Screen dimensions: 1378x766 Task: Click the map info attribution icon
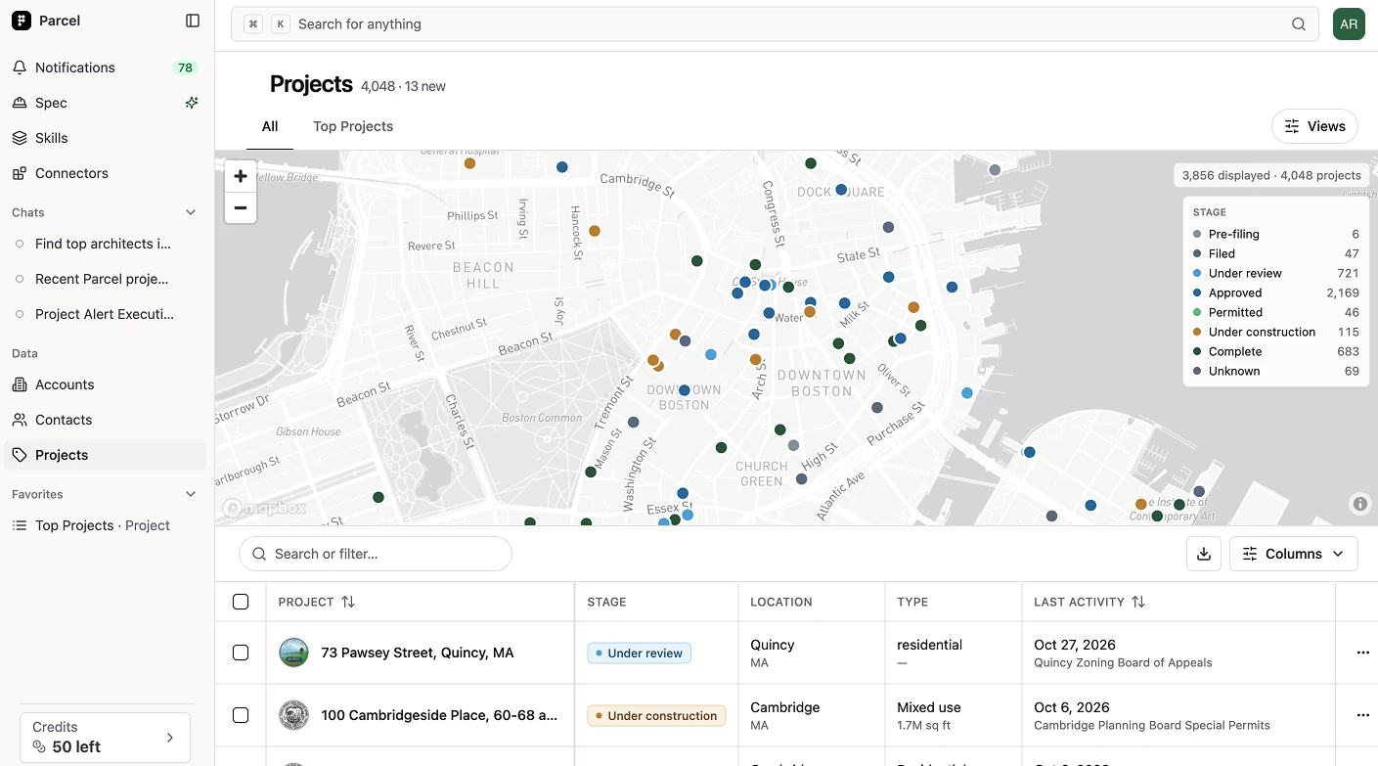[1359, 504]
